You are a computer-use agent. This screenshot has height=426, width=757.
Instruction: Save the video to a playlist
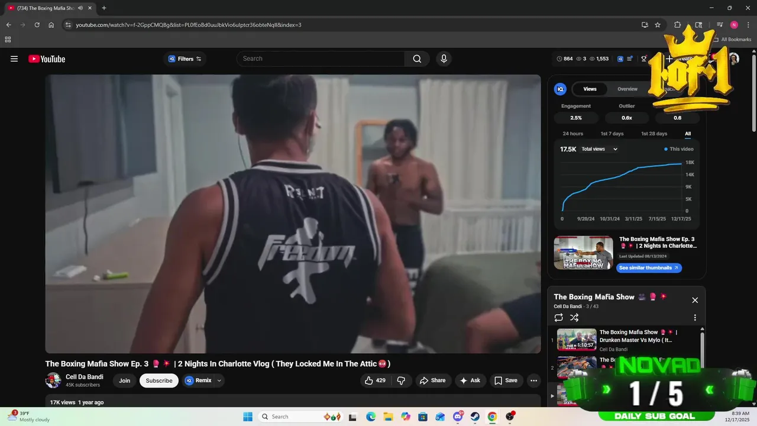click(x=506, y=380)
